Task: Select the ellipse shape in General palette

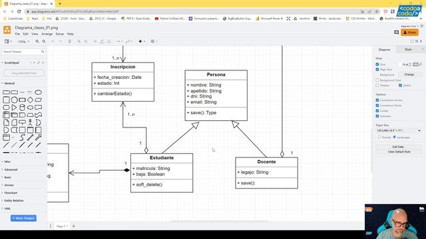Action: coord(39,92)
